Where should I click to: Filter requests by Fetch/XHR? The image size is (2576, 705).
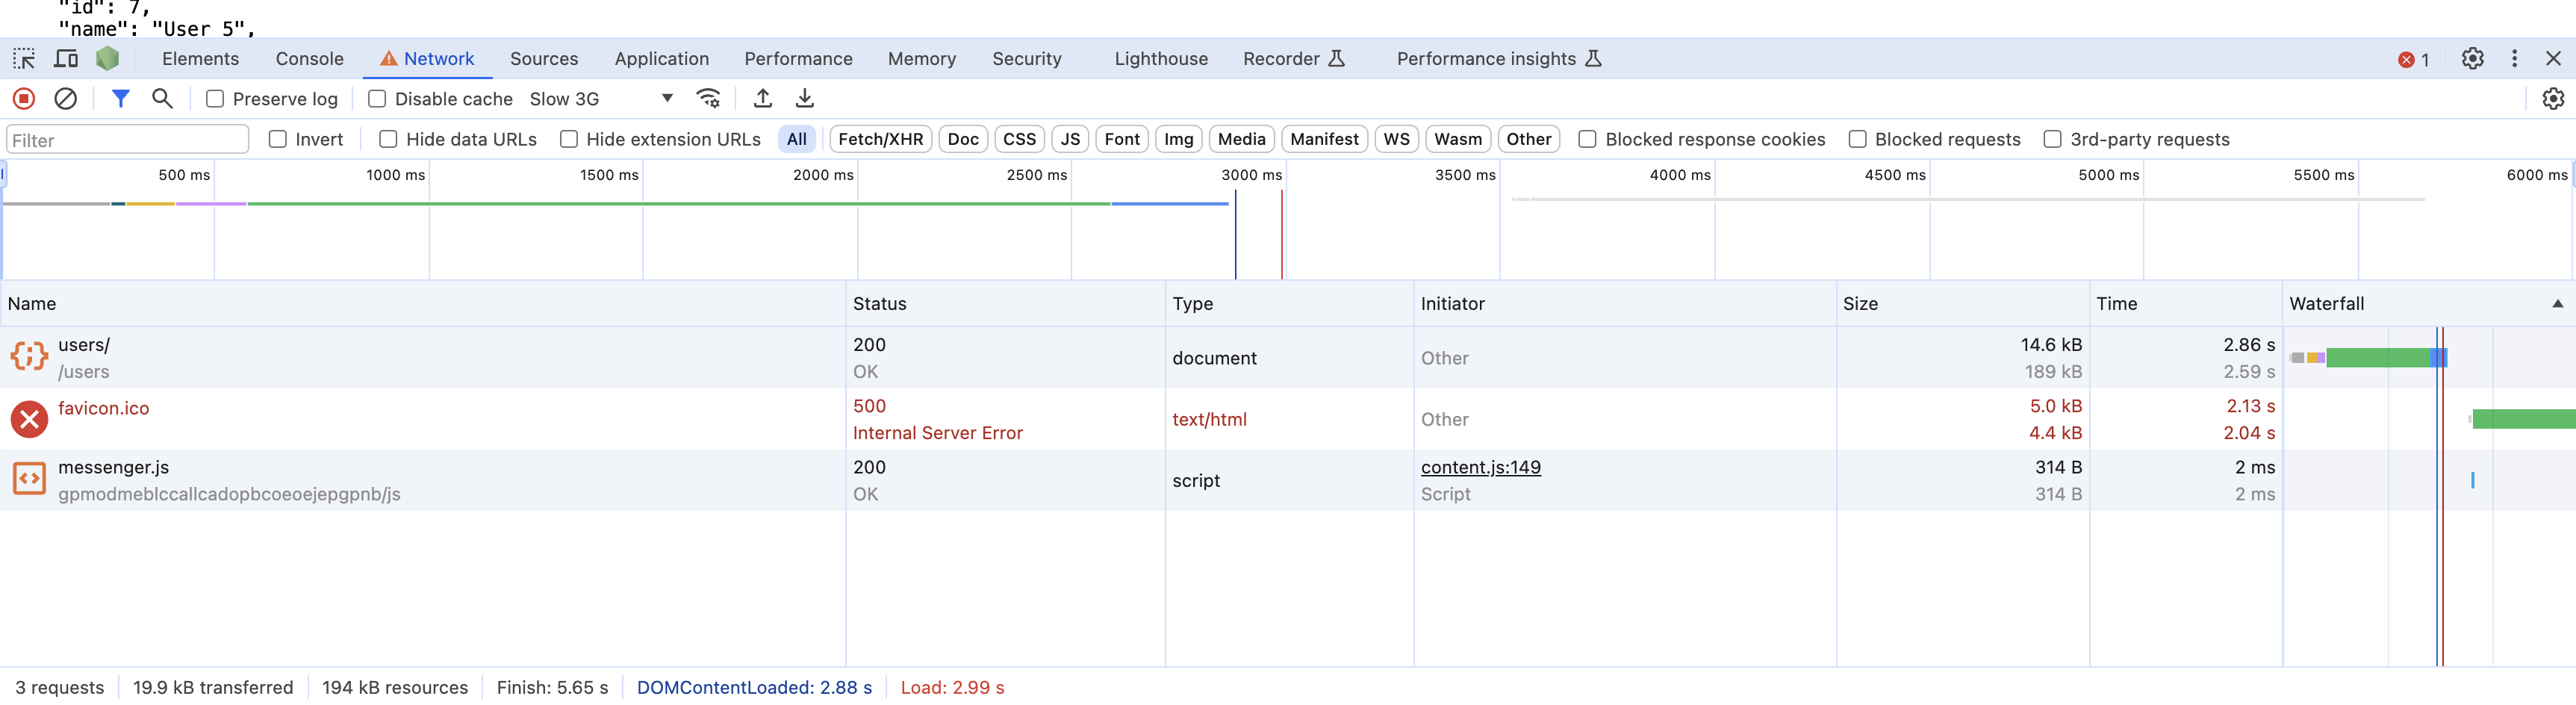(880, 139)
